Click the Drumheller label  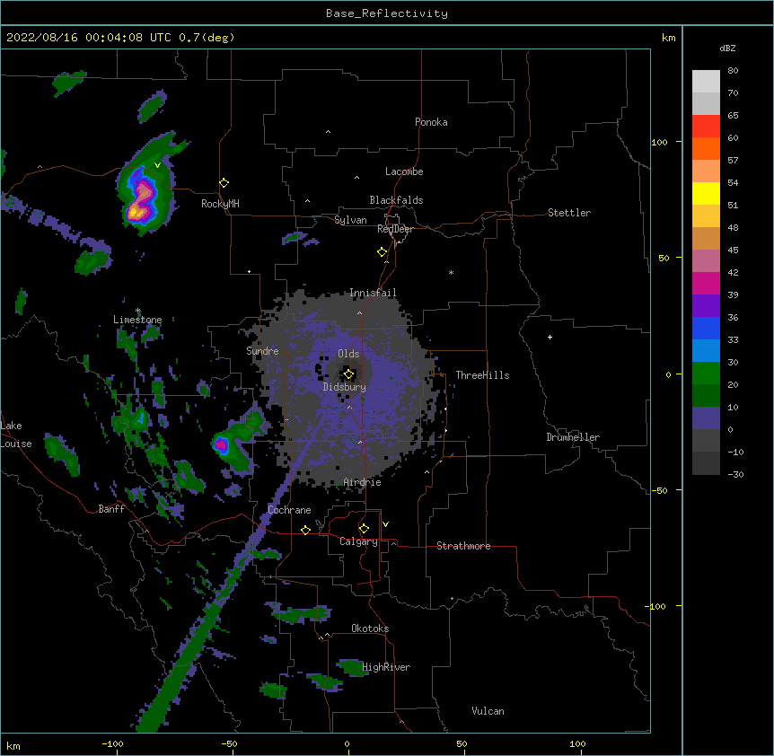click(573, 437)
